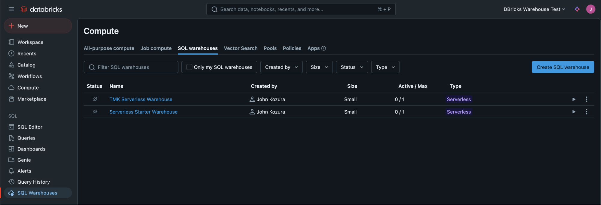Image resolution: width=601 pixels, height=205 pixels.
Task: Open the user avatar J menu
Action: click(590, 9)
